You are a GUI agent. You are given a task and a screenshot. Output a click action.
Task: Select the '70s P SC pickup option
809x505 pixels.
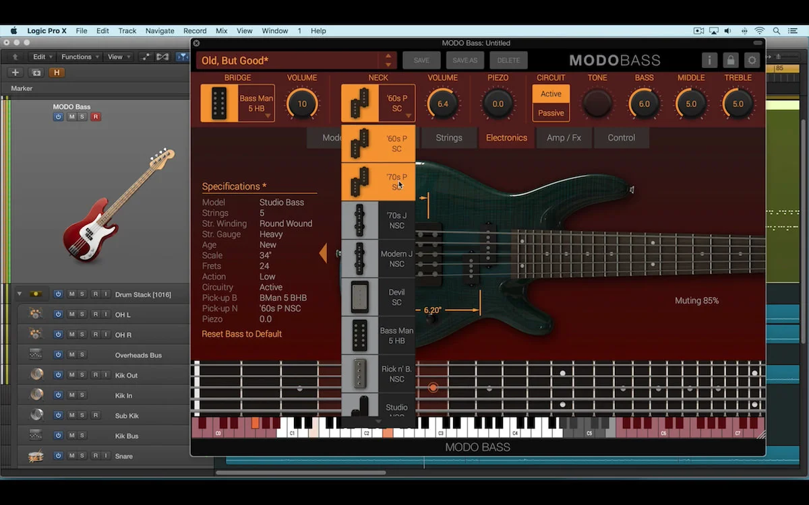pyautogui.click(x=378, y=182)
